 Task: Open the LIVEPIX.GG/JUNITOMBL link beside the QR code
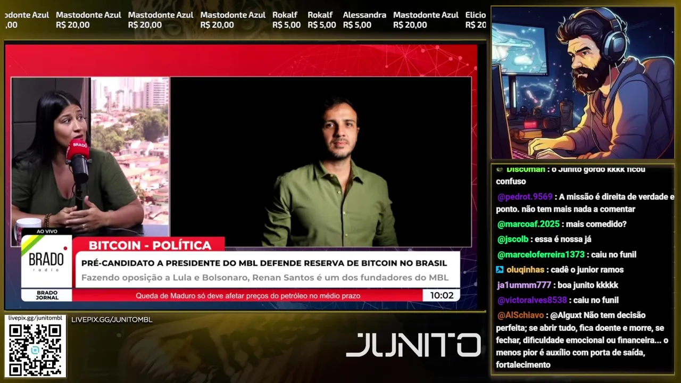point(112,320)
